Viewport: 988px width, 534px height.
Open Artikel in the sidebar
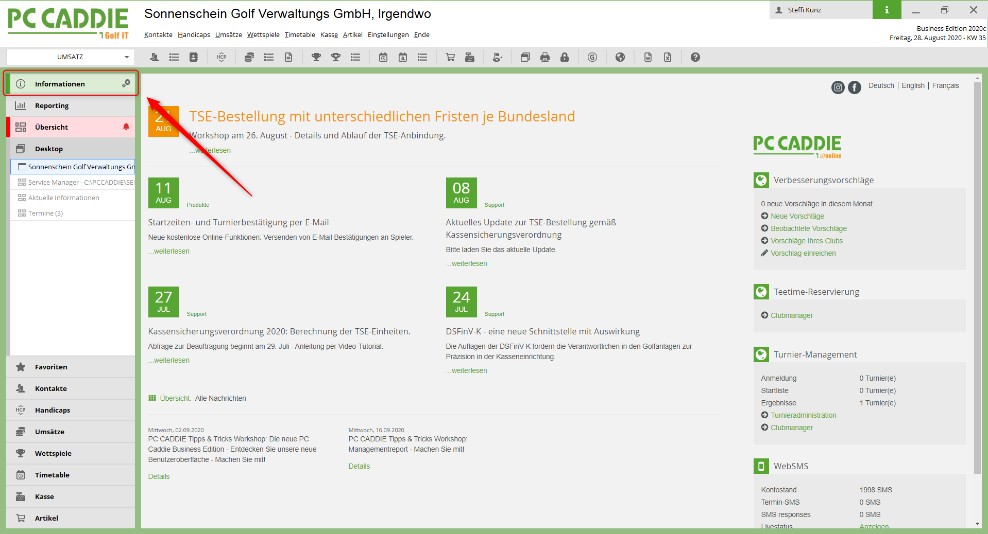[71, 518]
